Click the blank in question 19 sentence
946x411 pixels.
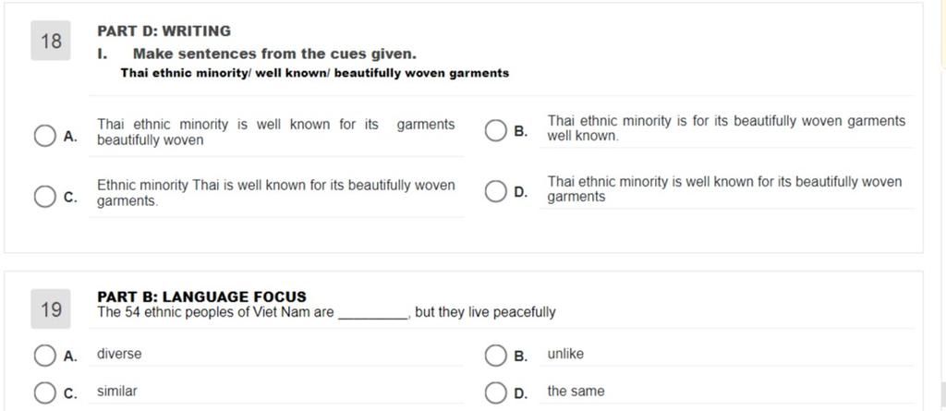click(x=373, y=314)
